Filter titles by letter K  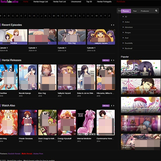point(45,16)
